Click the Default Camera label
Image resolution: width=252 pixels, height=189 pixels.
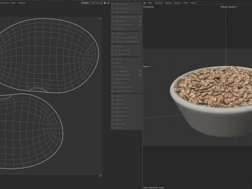pyautogui.click(x=227, y=7)
